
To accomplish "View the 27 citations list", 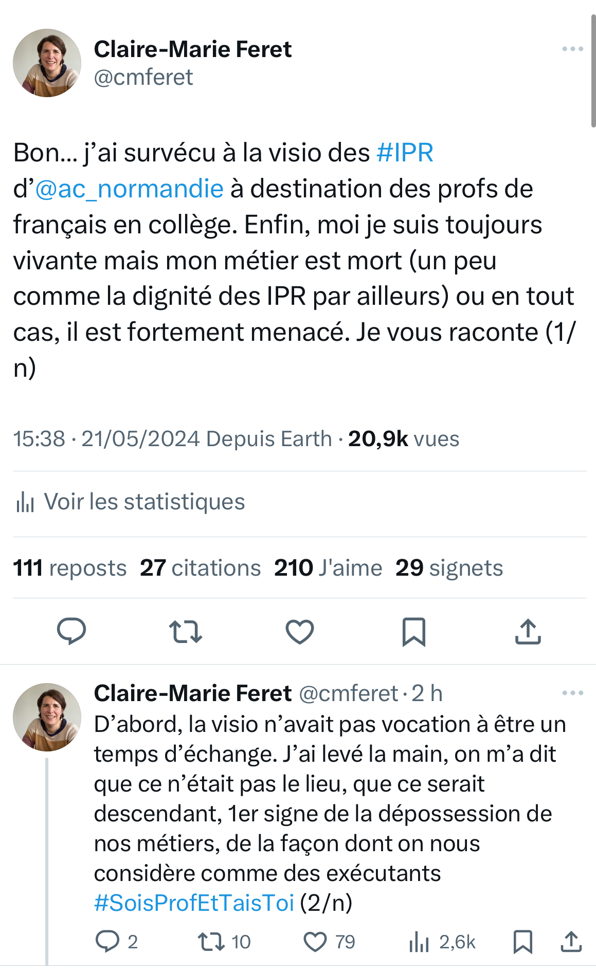I will pos(201,568).
